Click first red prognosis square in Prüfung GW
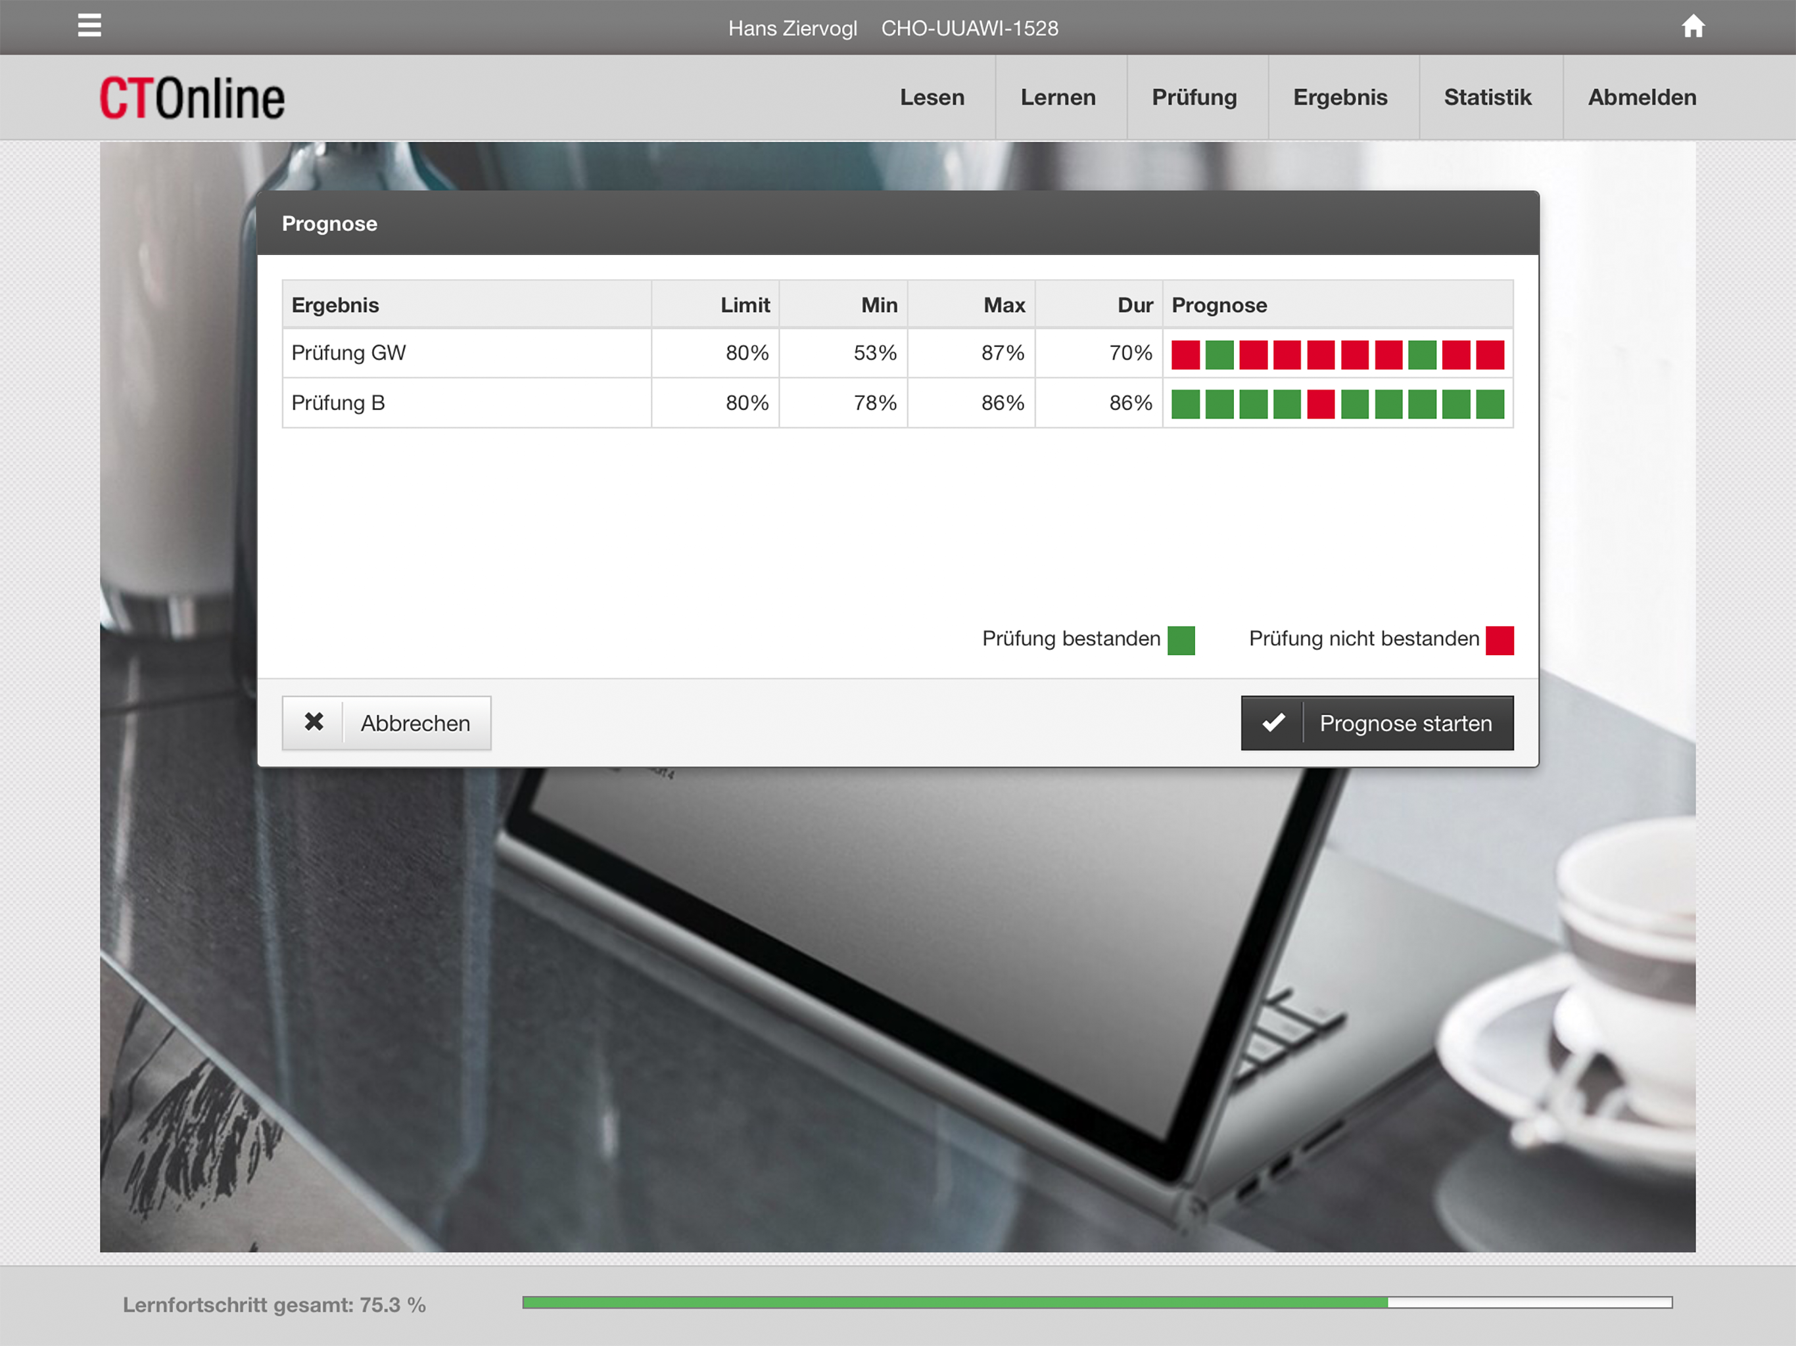1796x1346 pixels. [1185, 355]
